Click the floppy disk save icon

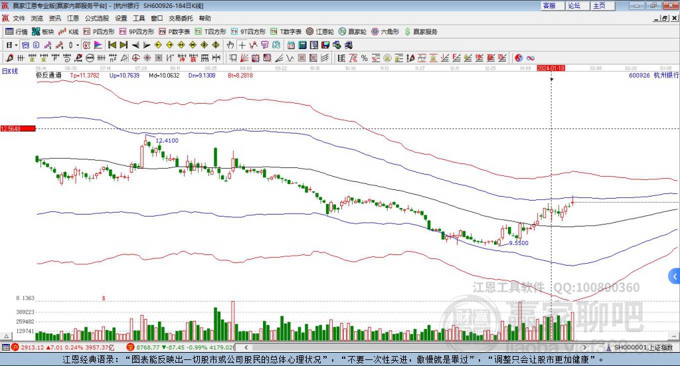325,45
